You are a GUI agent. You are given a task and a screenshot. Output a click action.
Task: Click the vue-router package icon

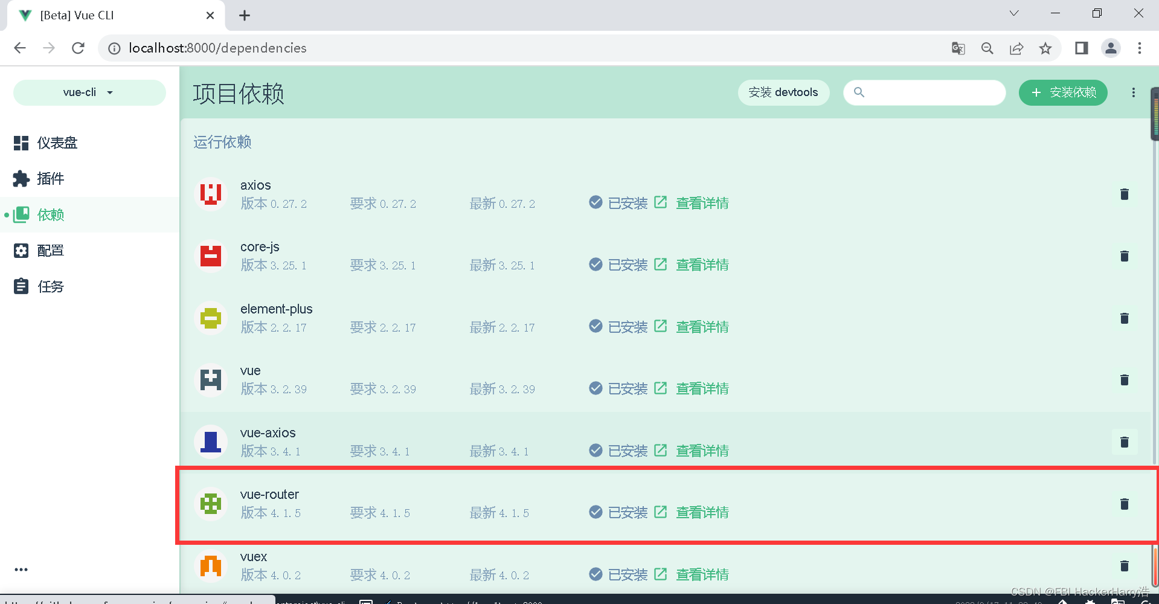pos(210,503)
